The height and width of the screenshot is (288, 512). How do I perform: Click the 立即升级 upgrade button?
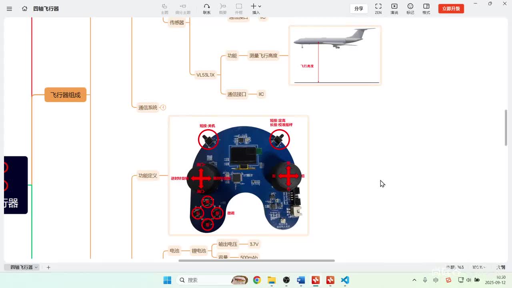pos(451,8)
